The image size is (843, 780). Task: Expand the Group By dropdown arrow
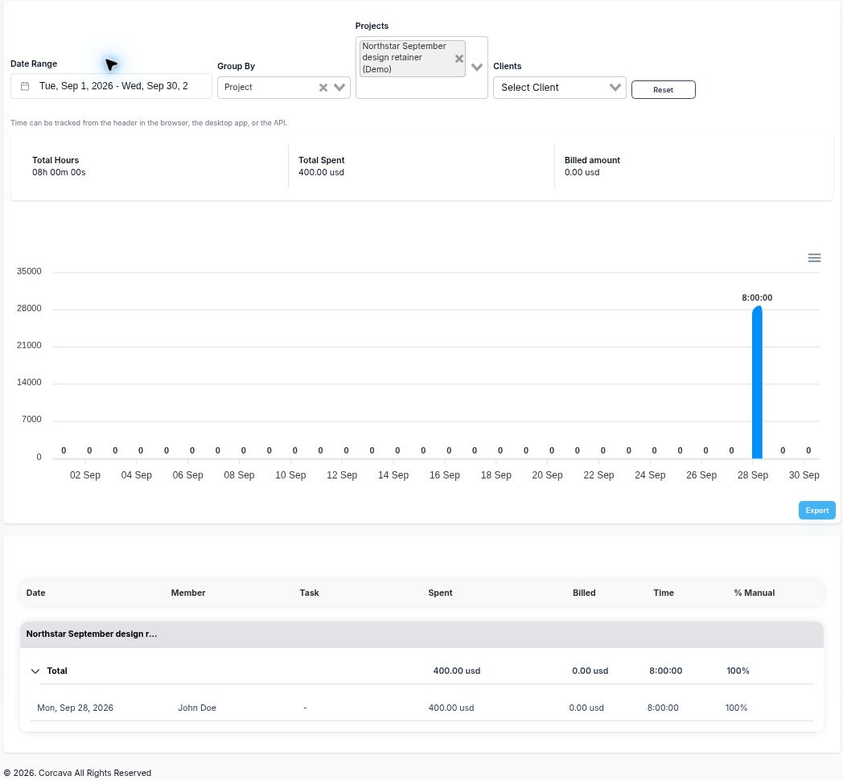[x=339, y=88]
